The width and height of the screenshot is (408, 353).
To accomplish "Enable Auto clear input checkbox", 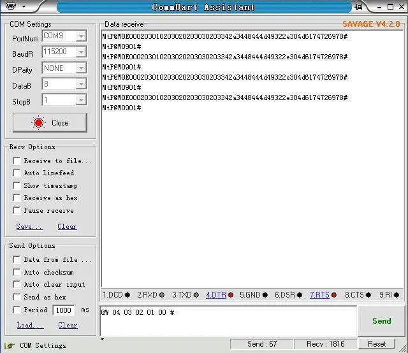I will tap(17, 284).
